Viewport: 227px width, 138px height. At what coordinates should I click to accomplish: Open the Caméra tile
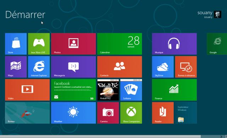pyautogui.click(x=108, y=113)
